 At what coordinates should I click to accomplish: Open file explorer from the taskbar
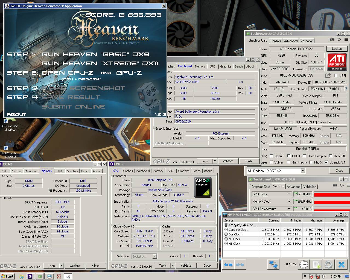pos(21,276)
